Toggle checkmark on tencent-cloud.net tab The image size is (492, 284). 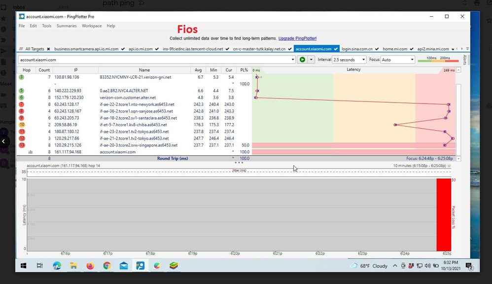tap(227, 49)
